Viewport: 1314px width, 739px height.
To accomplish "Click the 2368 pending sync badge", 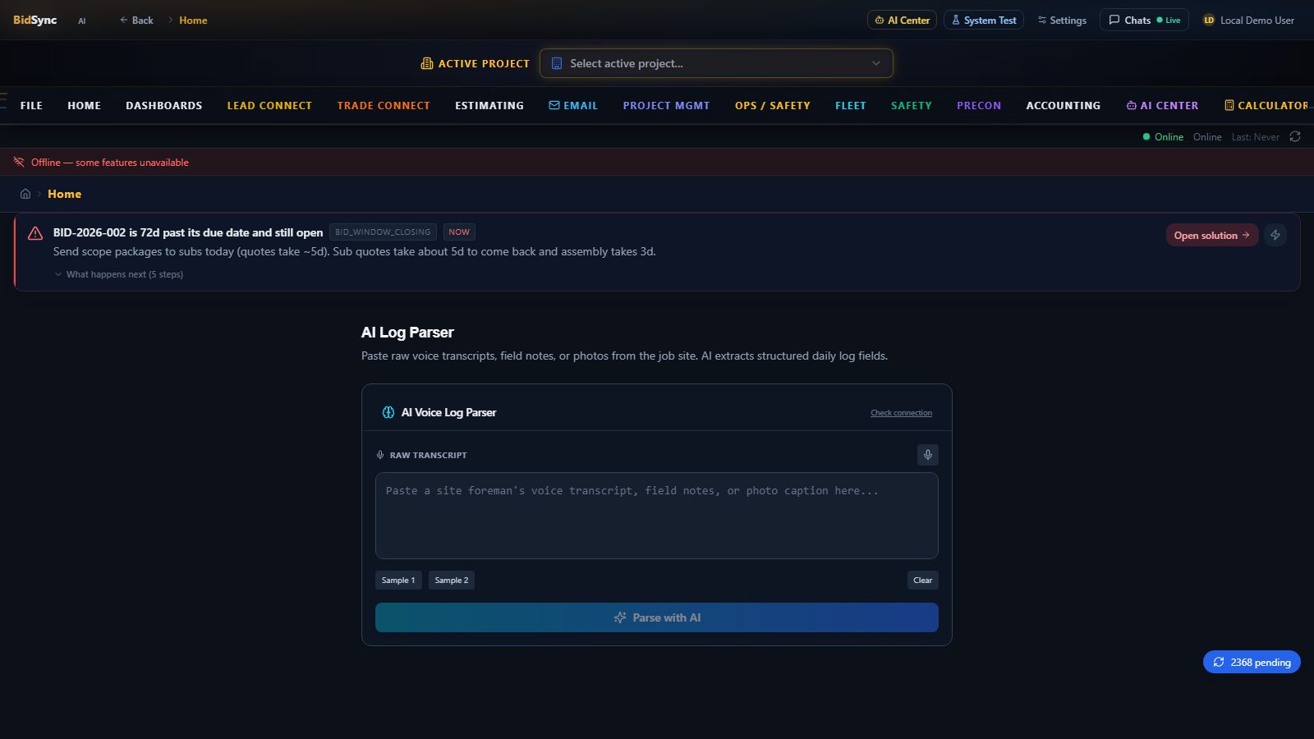I will pyautogui.click(x=1252, y=662).
